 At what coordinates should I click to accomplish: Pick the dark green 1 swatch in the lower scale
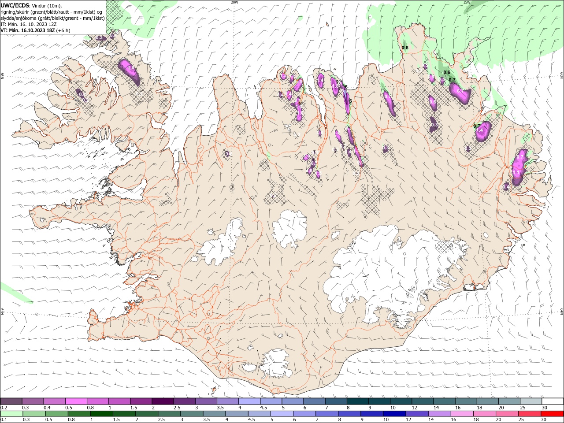[x=101, y=414]
